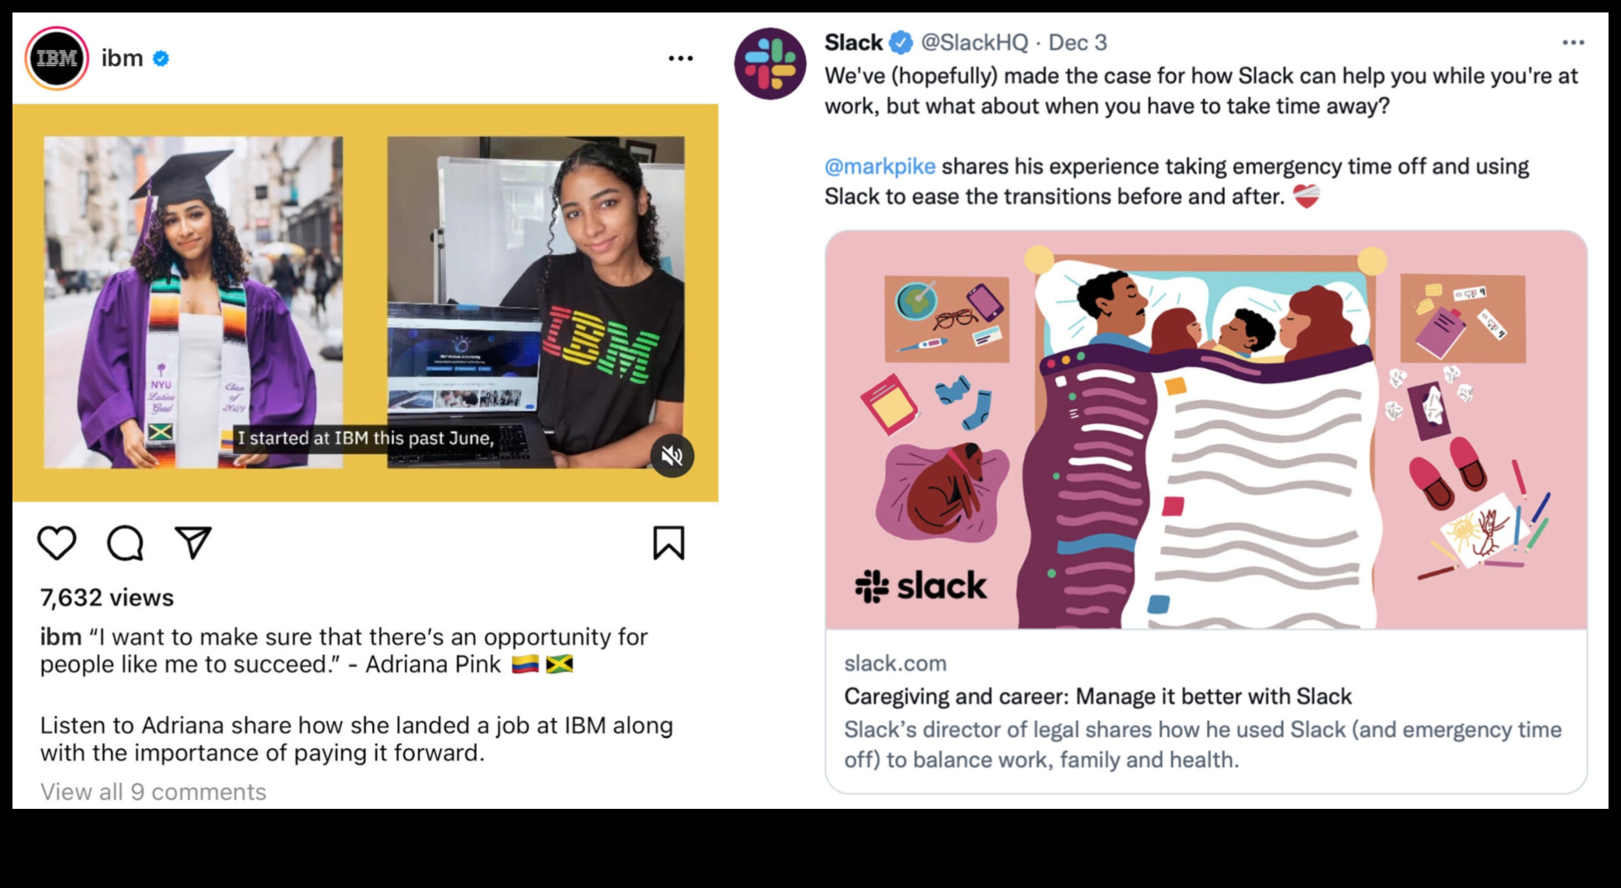Viewport: 1621px width, 888px height.
Task: Open the ibm username next to avatar
Action: tap(122, 59)
